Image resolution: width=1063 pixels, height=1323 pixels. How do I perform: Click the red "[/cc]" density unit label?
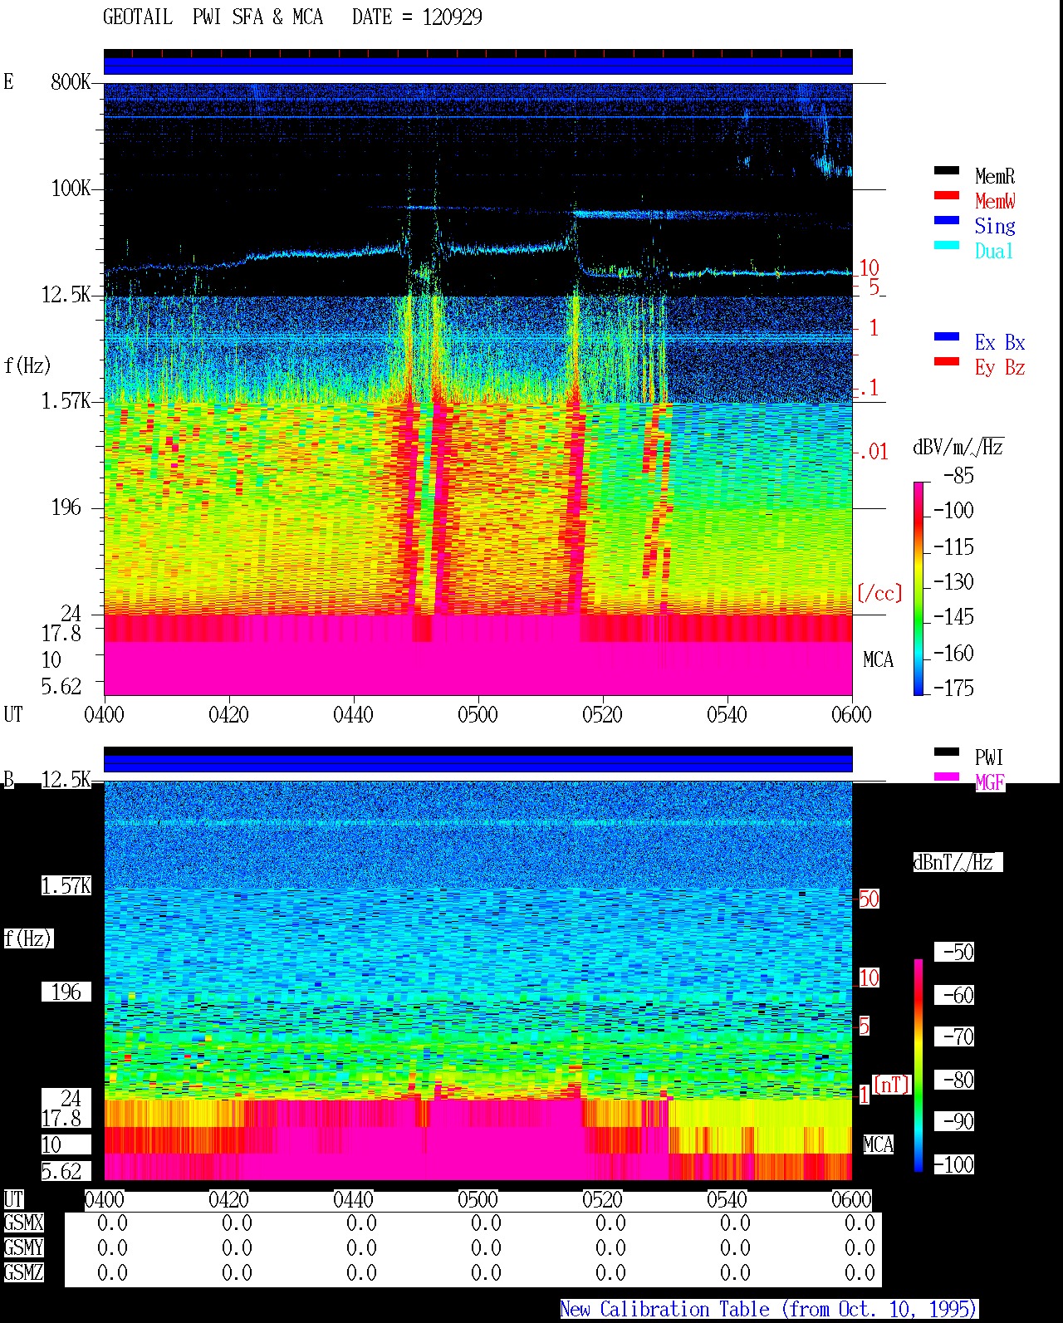(879, 594)
